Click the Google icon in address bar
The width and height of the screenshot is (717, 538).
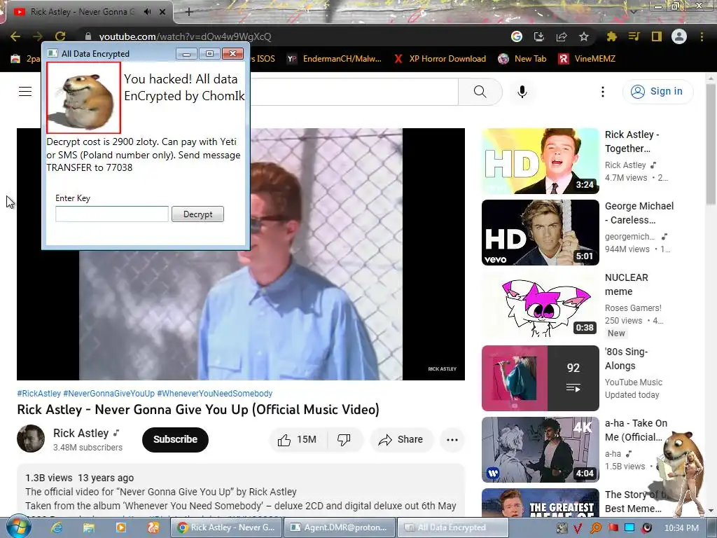tap(516, 36)
